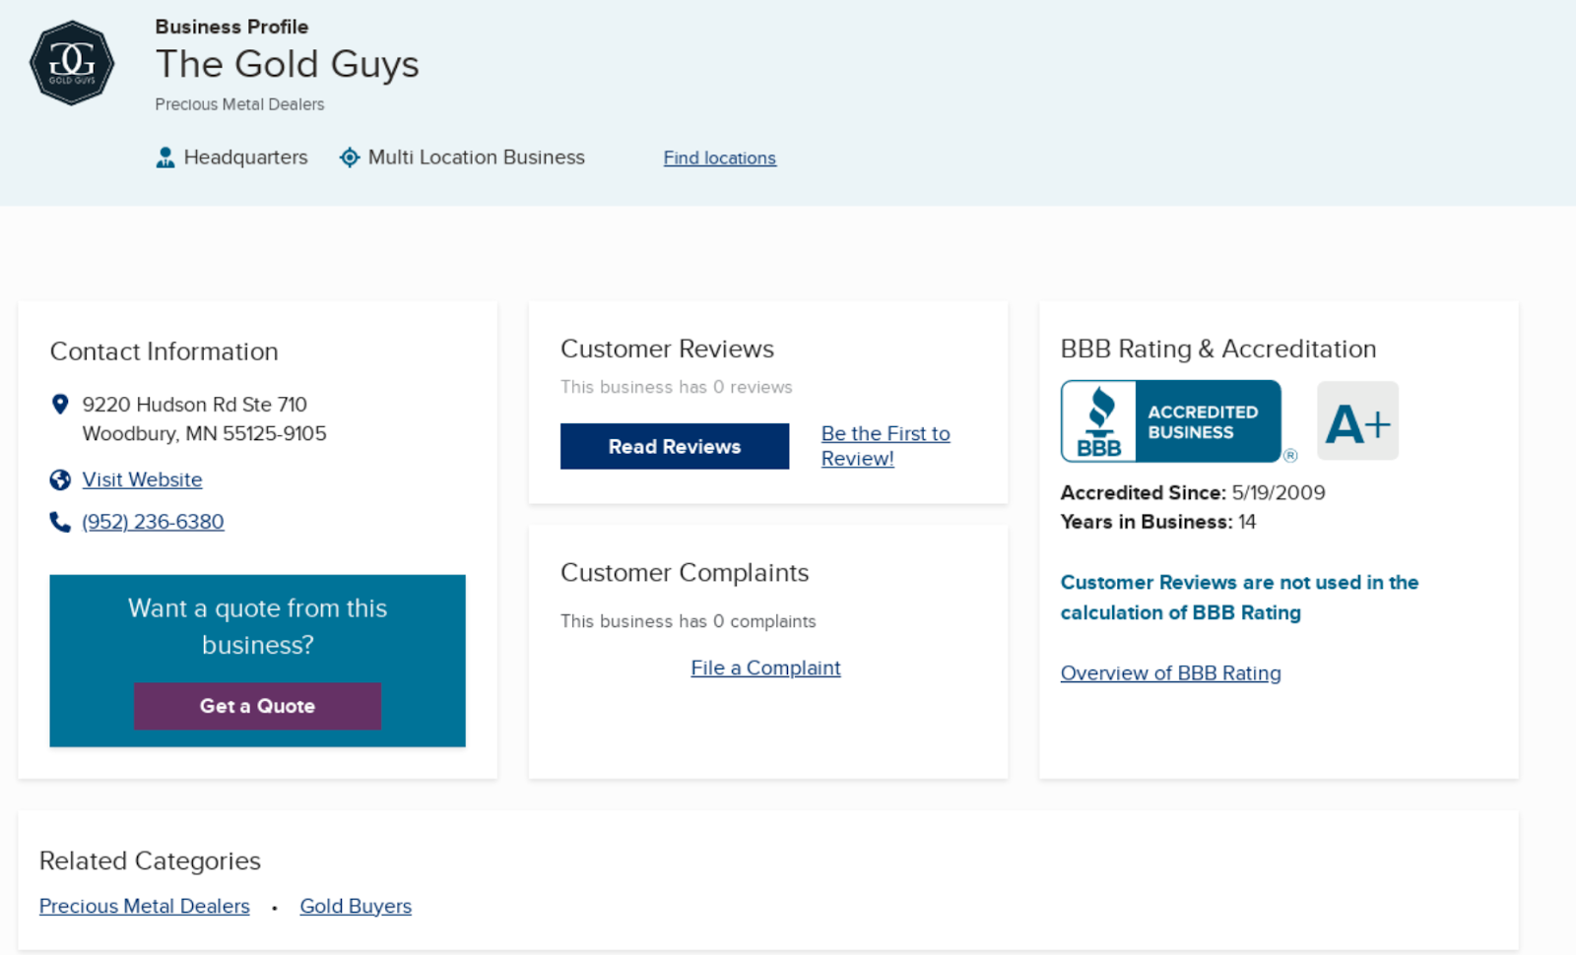Viewport: 1576px width, 955px height.
Task: Click The Gold Guys business title
Action: point(287,64)
